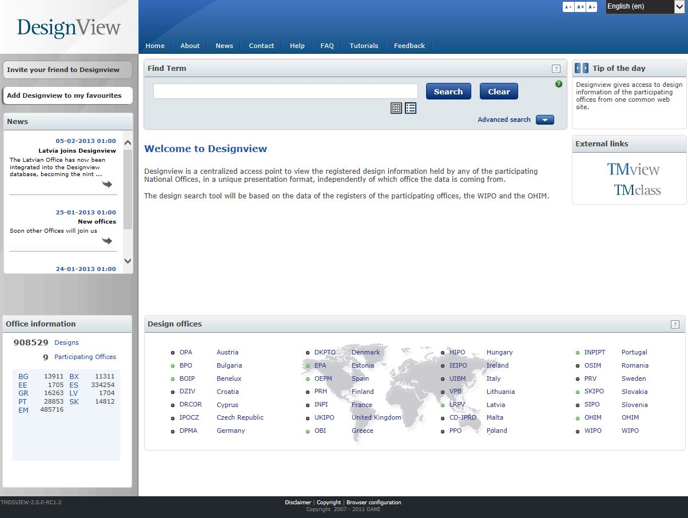The width and height of the screenshot is (688, 518).
Task: Click the DesignView logo
Action: click(x=69, y=27)
